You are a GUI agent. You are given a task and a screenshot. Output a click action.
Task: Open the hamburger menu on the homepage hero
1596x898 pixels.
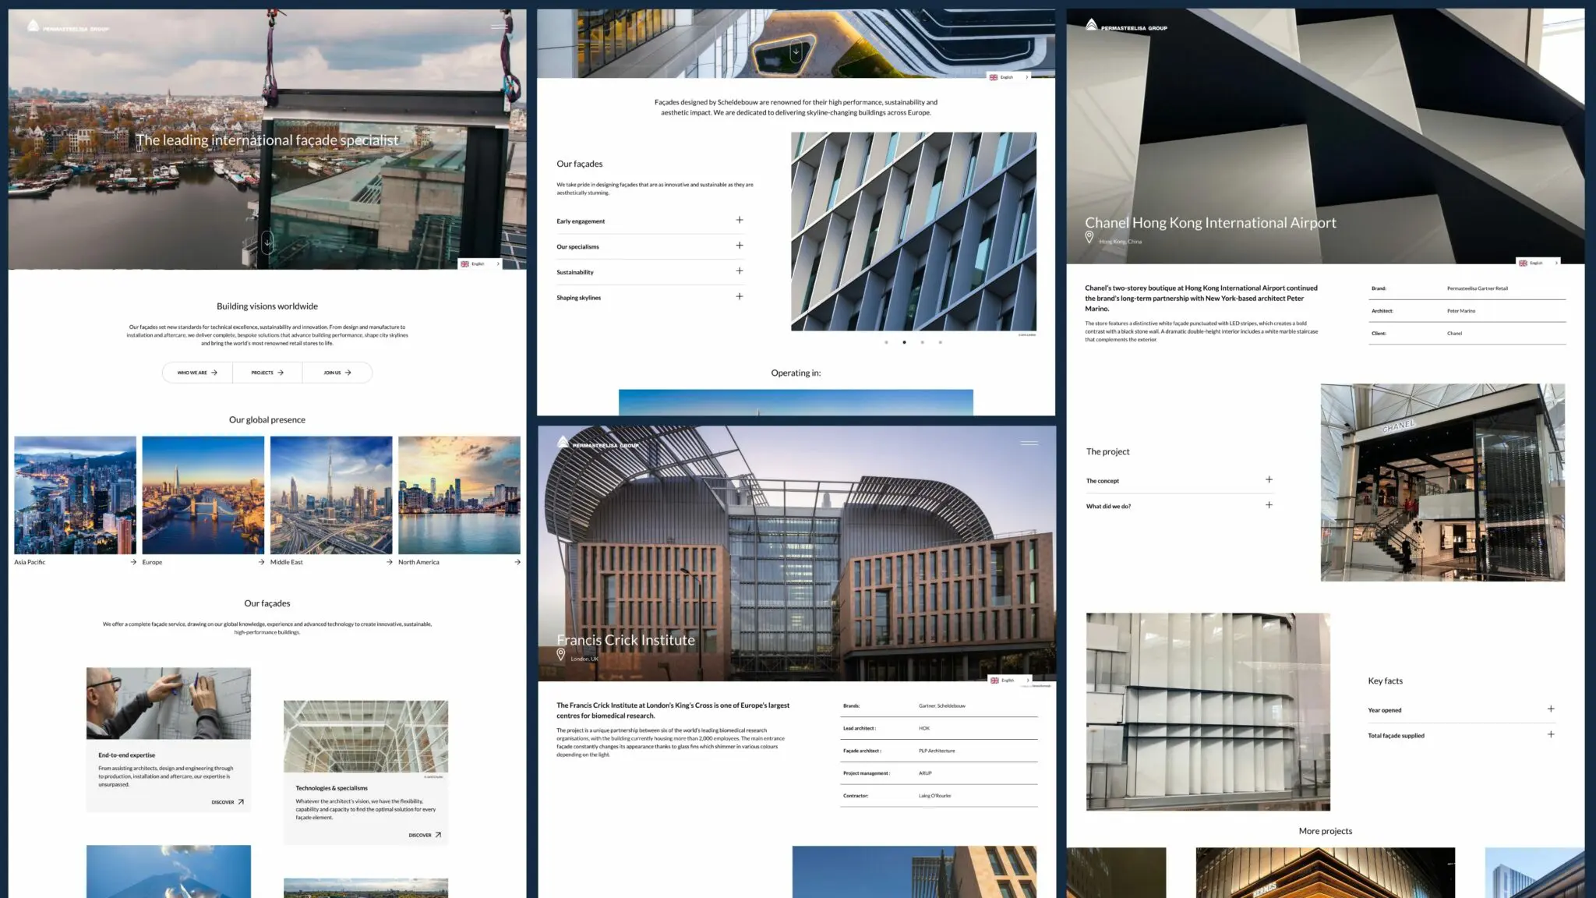click(x=497, y=26)
